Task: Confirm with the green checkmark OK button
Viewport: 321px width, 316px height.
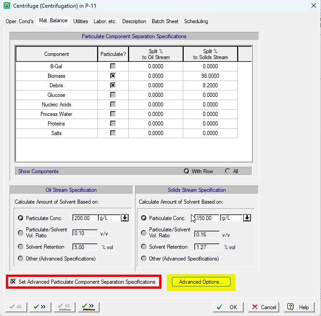Action: click(x=228, y=307)
